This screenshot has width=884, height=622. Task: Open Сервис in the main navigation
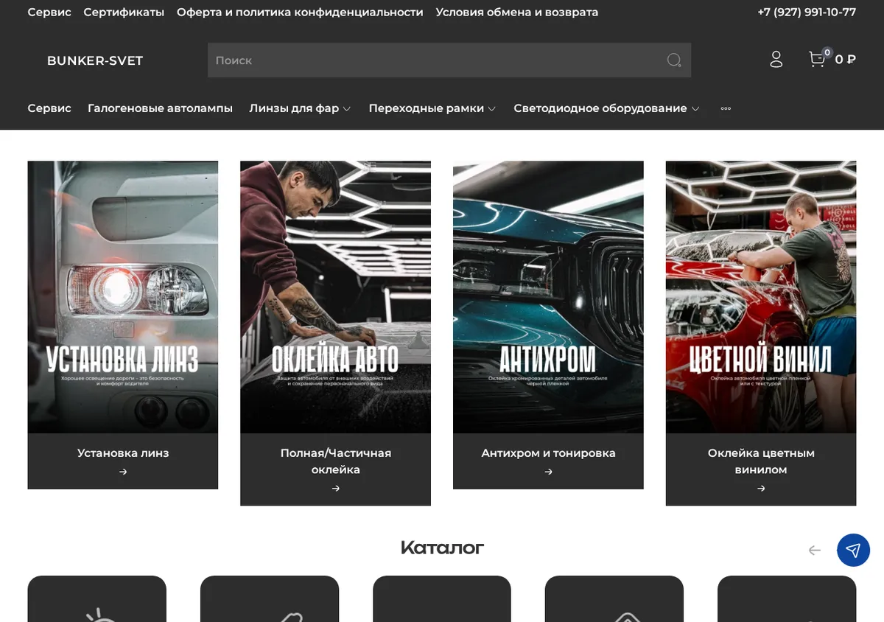tap(49, 108)
